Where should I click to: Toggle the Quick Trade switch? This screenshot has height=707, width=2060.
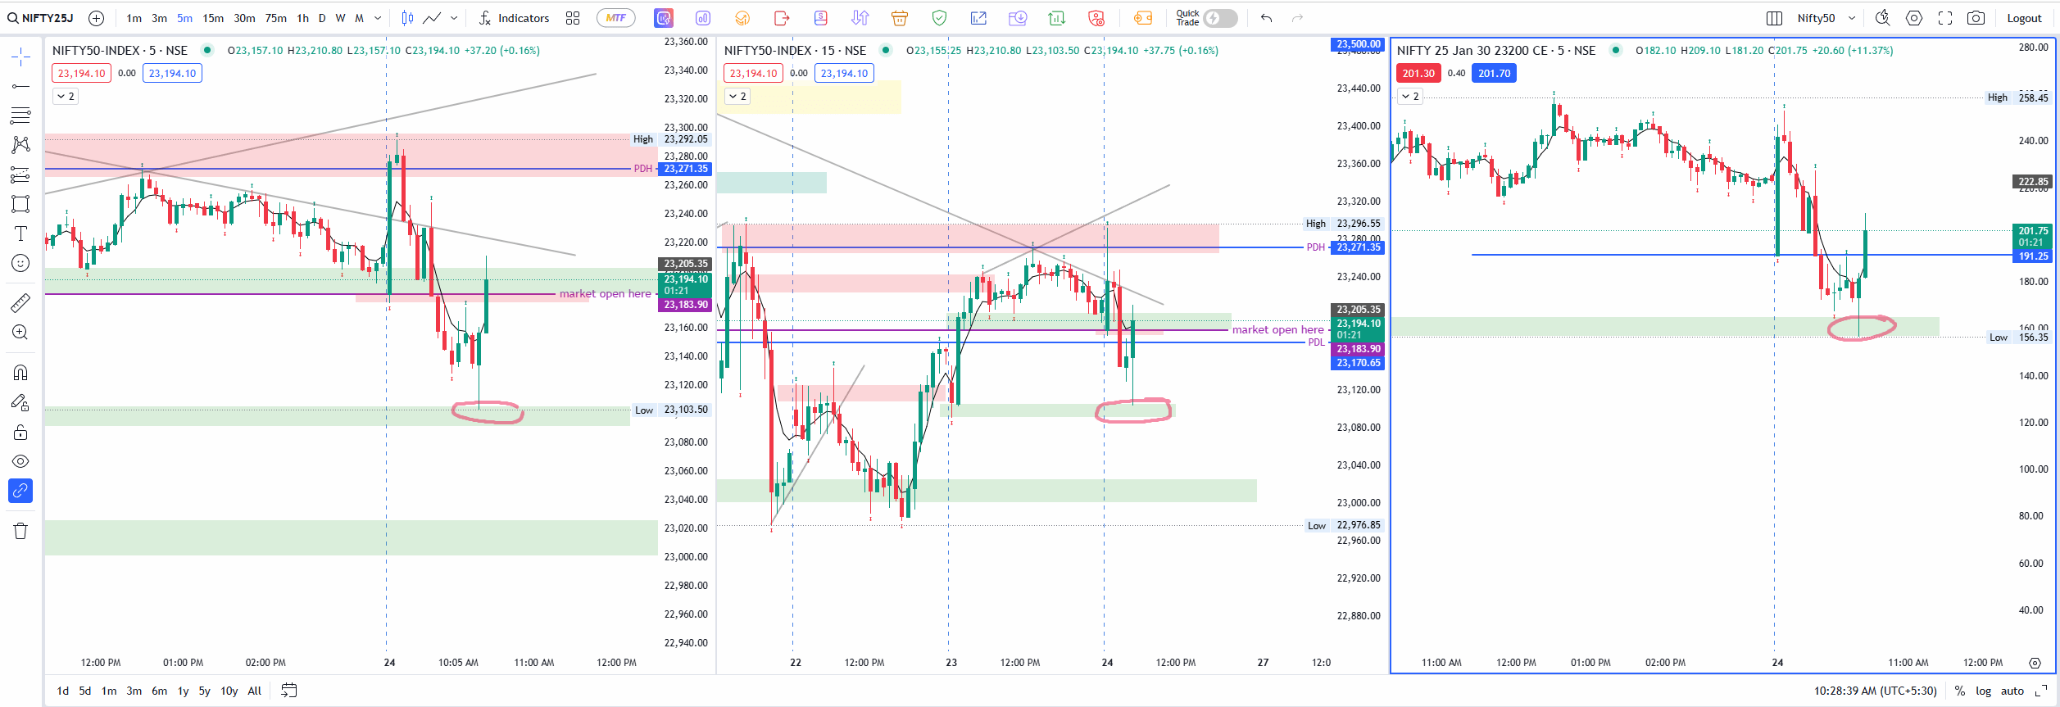pos(1221,18)
